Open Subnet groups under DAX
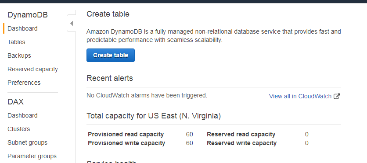 (x=27, y=142)
